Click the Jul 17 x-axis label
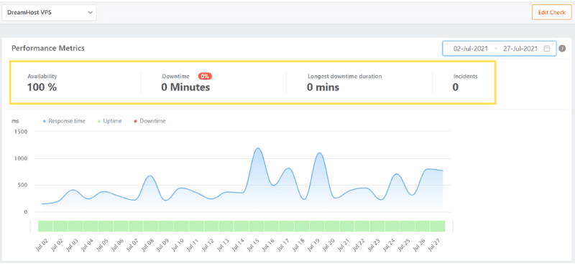This screenshot has height=265, width=575. 283,245
